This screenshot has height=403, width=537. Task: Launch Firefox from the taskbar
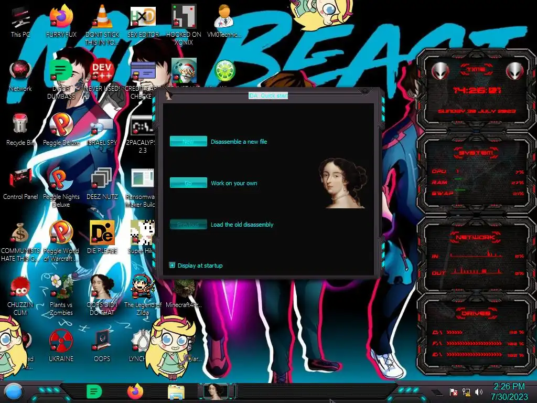[135, 391]
